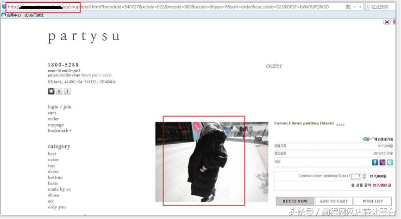Select the Korean flag language icon

(387, 22)
